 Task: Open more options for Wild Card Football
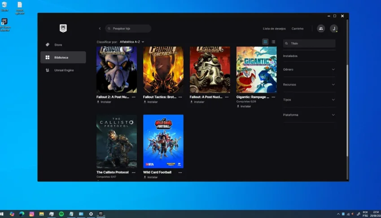pyautogui.click(x=180, y=172)
